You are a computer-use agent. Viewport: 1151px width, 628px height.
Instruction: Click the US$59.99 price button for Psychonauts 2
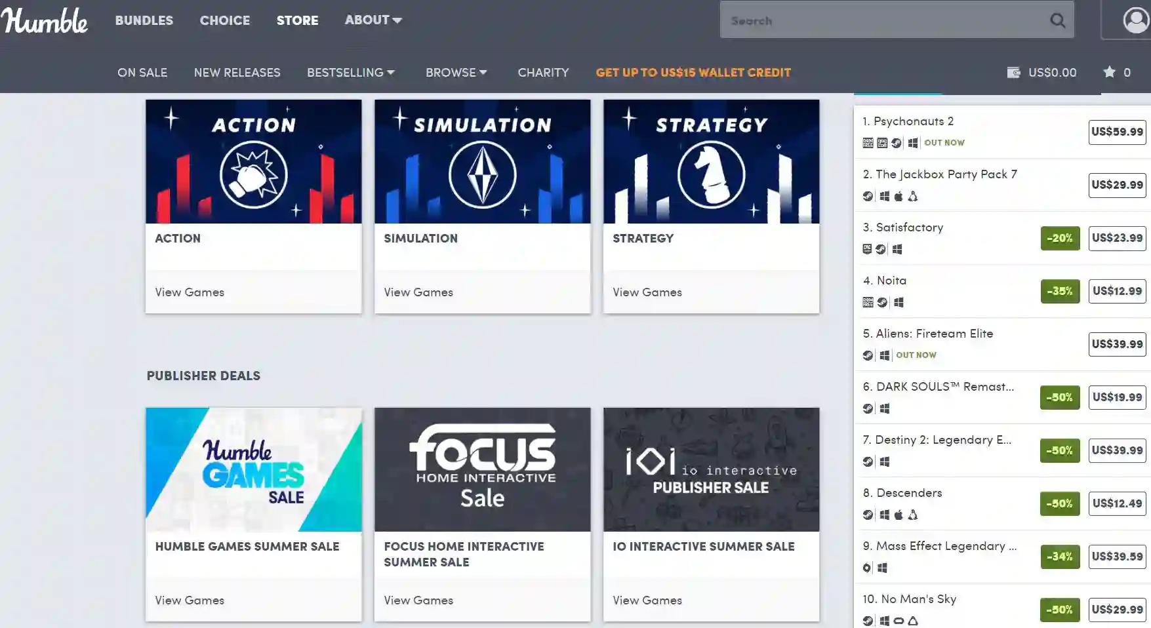1117,132
